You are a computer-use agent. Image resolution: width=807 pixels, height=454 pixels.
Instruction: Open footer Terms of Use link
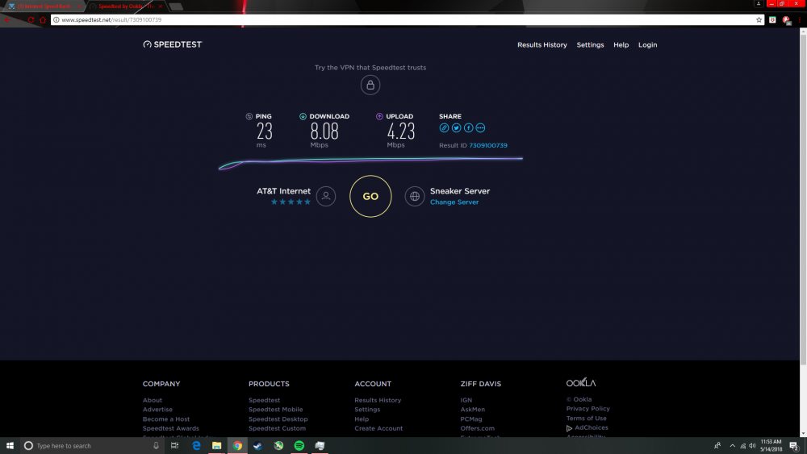[x=586, y=418]
